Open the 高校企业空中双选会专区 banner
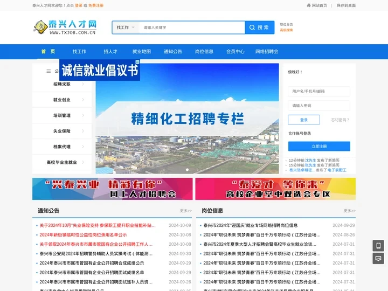The image size is (388, 291). 276,189
